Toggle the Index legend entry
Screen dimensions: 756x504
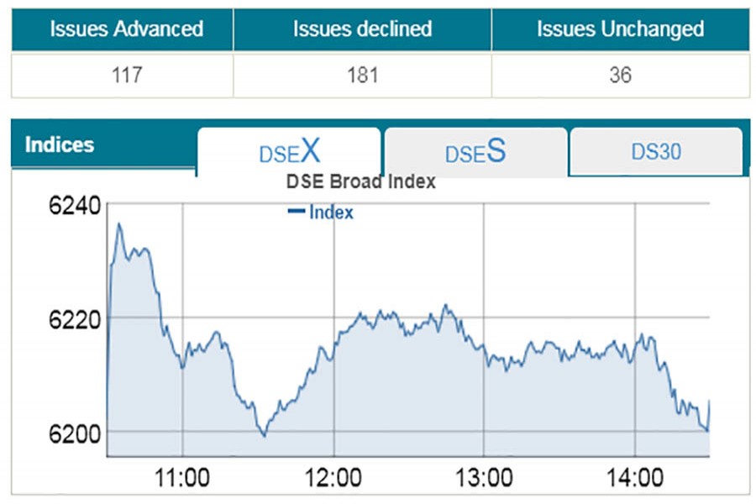pyautogui.click(x=321, y=213)
